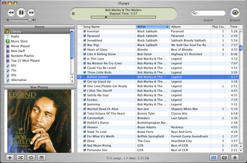Screen dimensions: 247x163
Task: Uncheck the Heart of Glass checkbox
Action: click(x=85, y=50)
